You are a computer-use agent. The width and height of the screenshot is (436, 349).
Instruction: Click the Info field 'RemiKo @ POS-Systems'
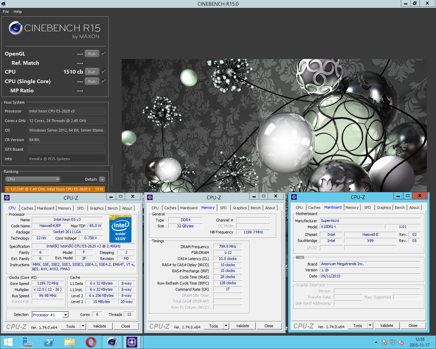click(x=66, y=159)
